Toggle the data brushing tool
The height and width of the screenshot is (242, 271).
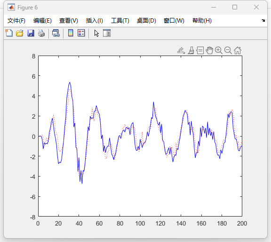(x=191, y=50)
